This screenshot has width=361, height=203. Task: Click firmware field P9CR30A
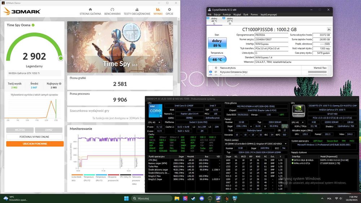point(271,35)
